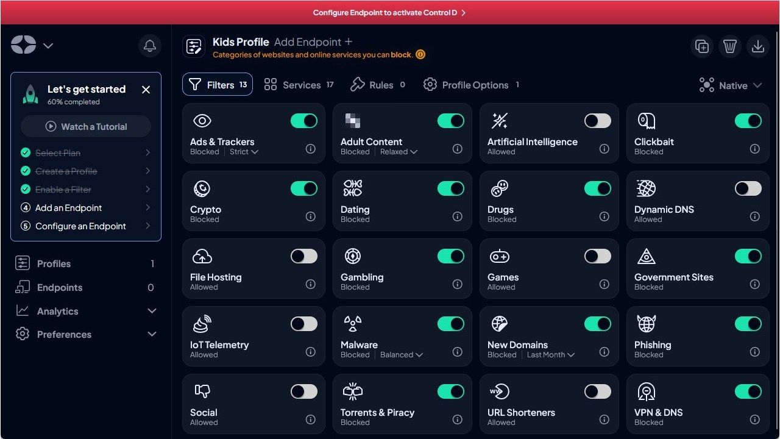
Task: Open info for Phishing filter
Action: [755, 352]
